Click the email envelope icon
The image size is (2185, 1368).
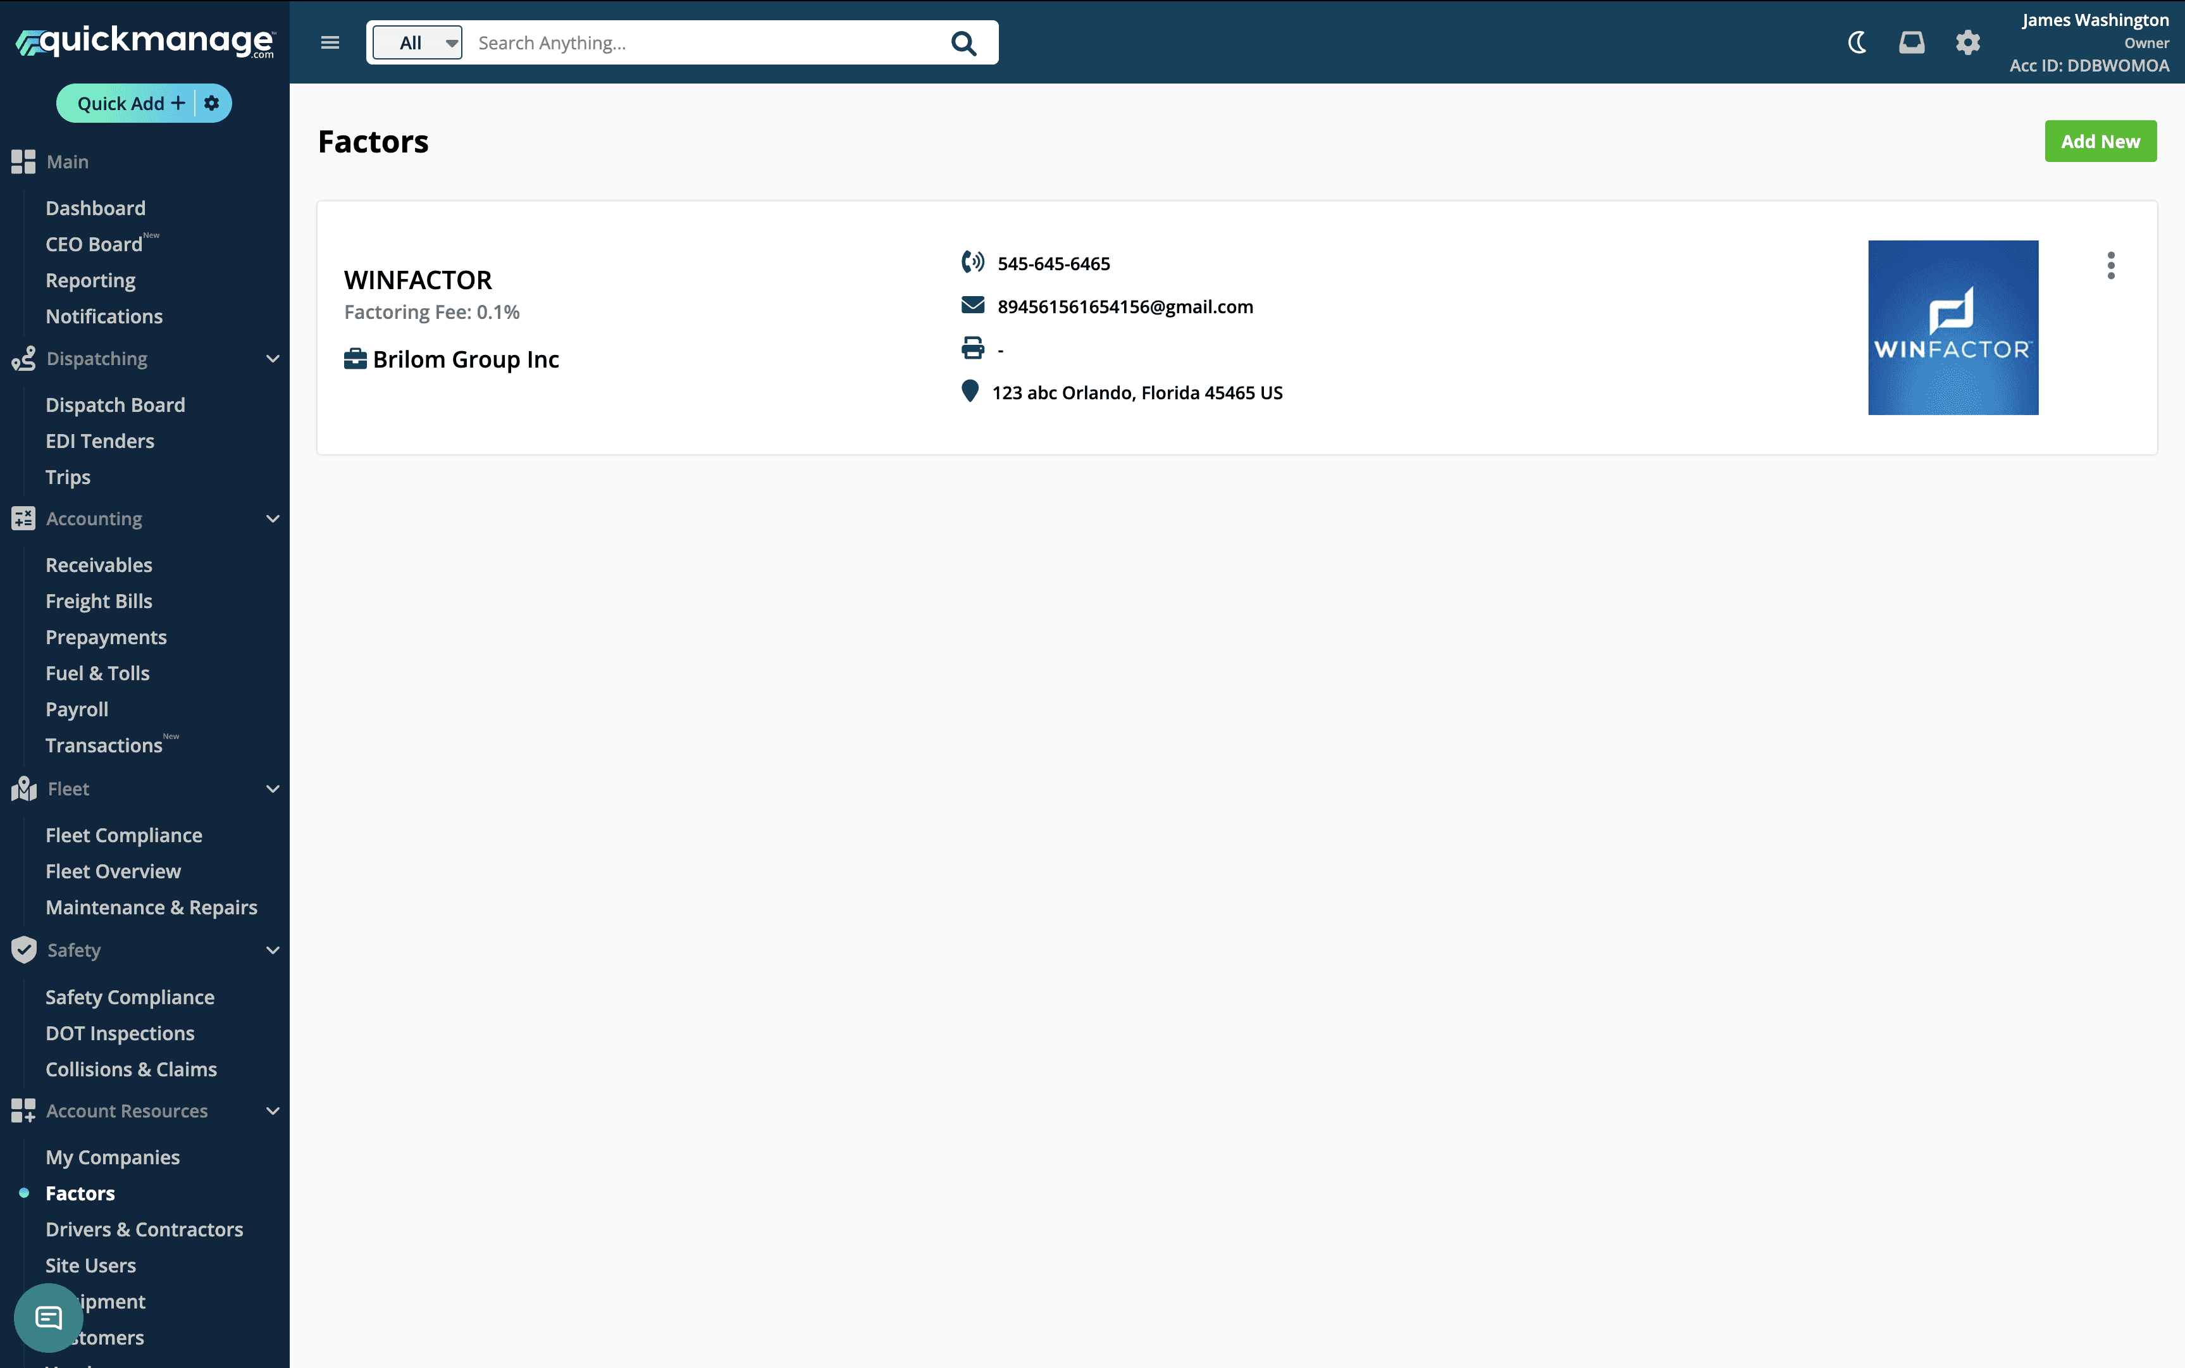click(972, 306)
